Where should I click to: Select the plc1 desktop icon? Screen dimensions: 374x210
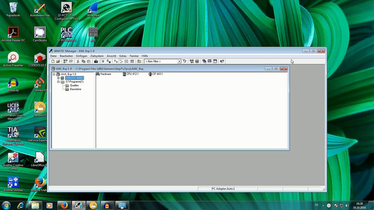point(93,34)
